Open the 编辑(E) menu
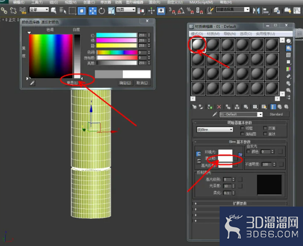The image size is (303, 246). pos(19,2)
